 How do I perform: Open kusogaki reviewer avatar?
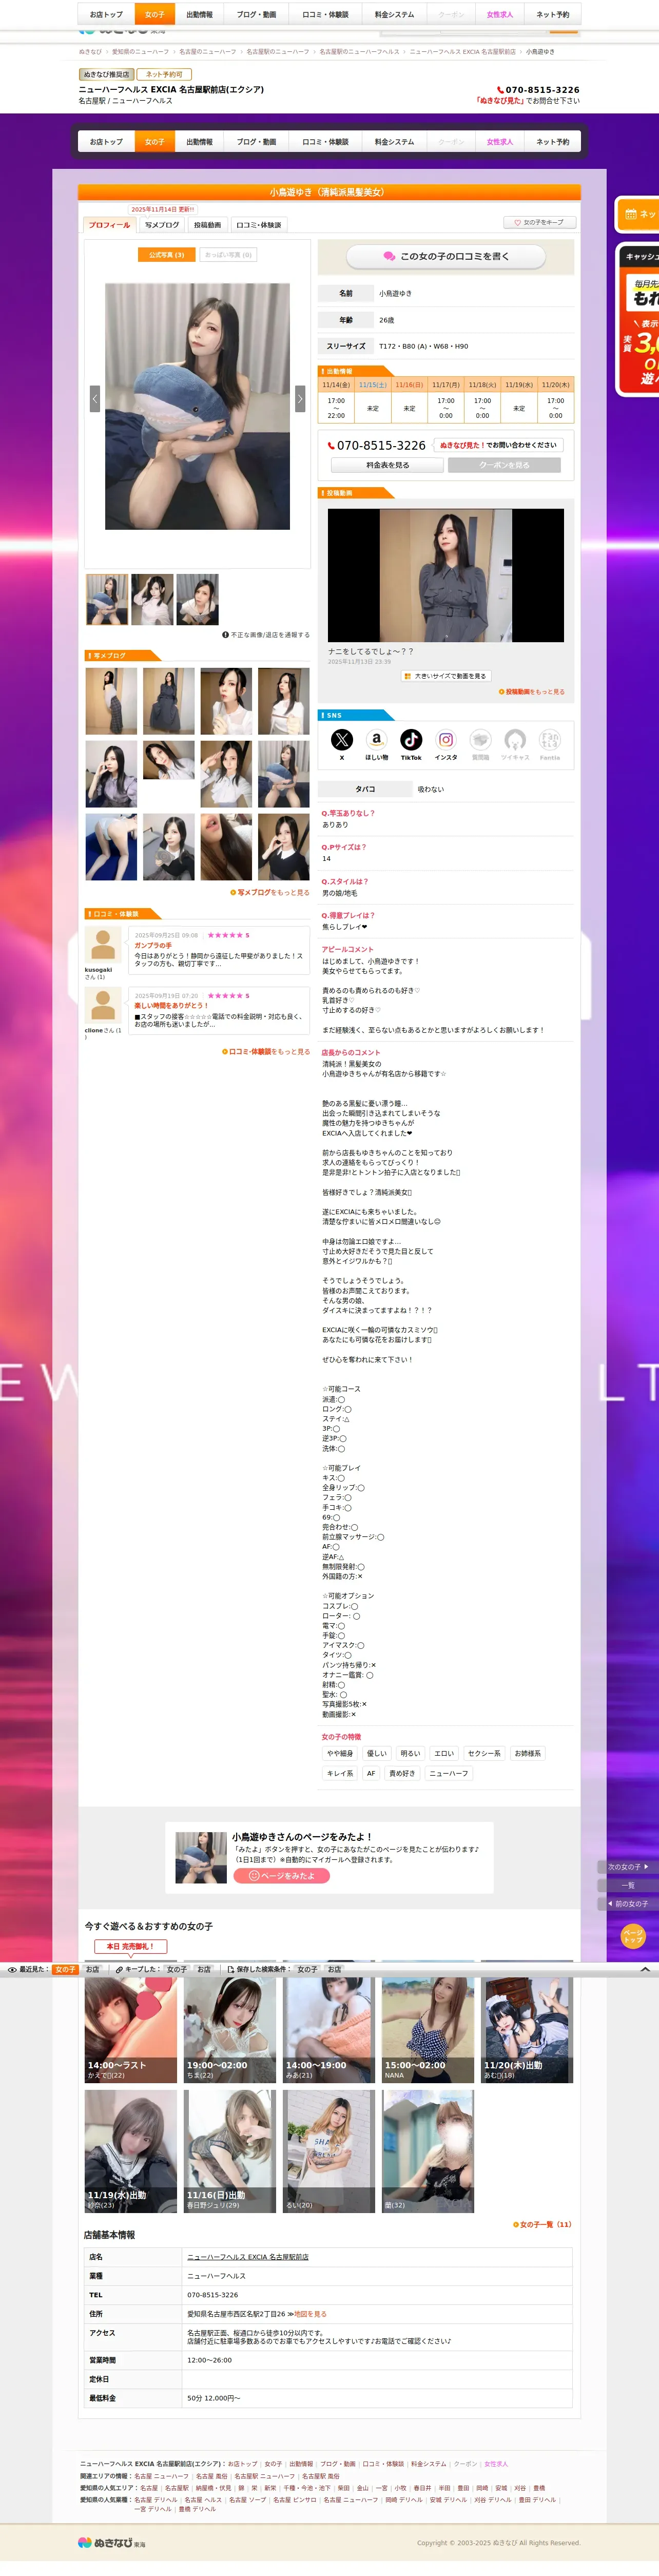[103, 945]
